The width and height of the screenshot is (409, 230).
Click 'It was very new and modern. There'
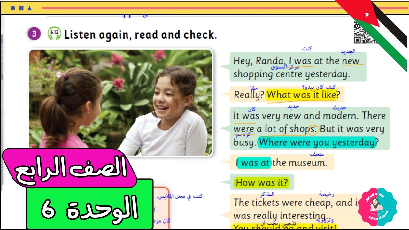(309, 115)
